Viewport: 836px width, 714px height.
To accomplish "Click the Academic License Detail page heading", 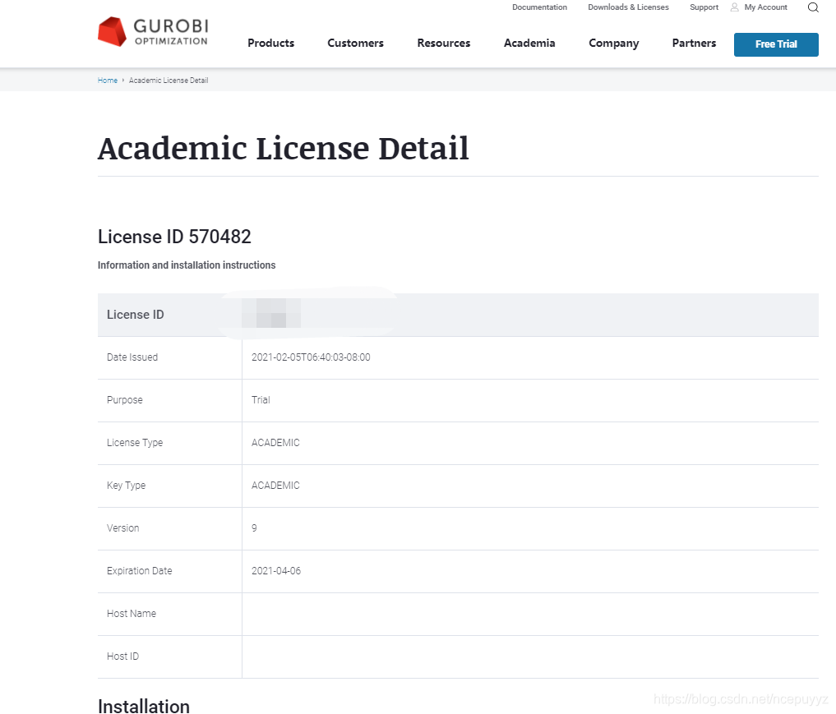I will point(283,148).
